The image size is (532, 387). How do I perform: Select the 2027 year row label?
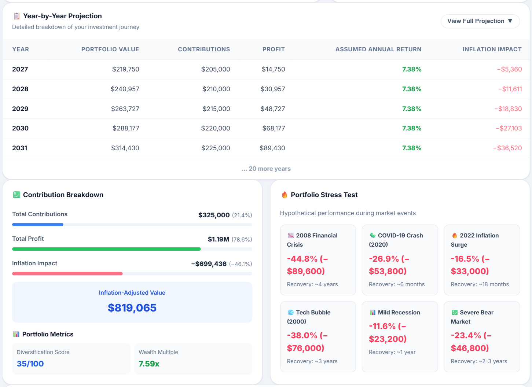(20, 69)
